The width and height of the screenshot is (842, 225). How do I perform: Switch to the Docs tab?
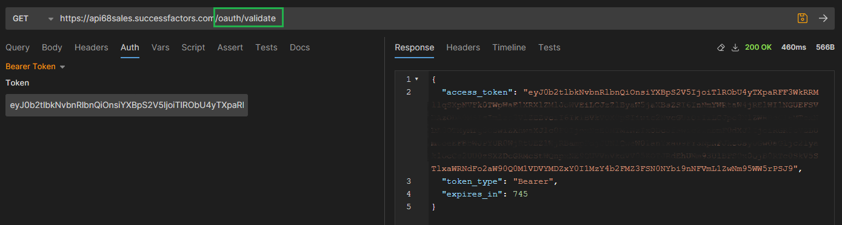(x=299, y=47)
